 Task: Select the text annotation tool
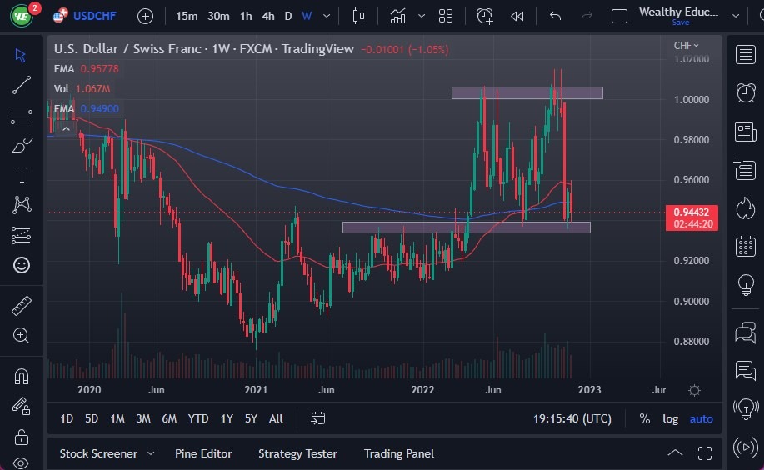pos(22,174)
